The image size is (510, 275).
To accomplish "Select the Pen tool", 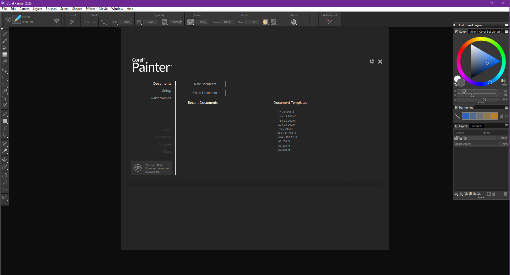I will 5,114.
